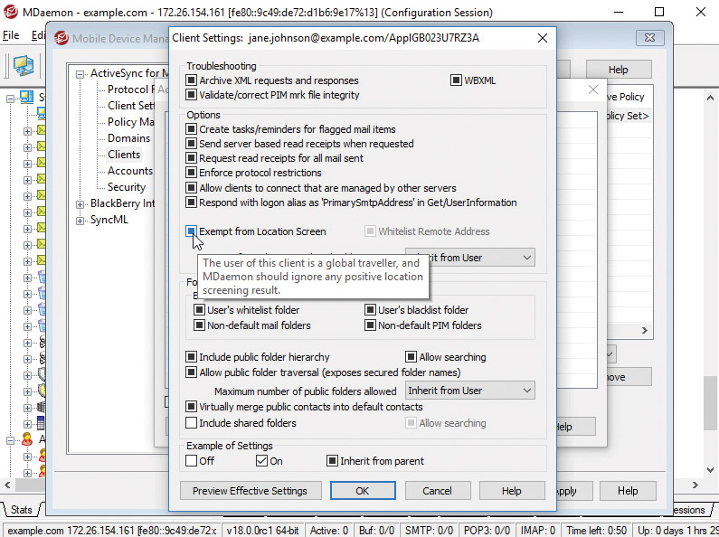Click OK in Client Settings dialog
This screenshot has height=537, width=719.
point(363,491)
